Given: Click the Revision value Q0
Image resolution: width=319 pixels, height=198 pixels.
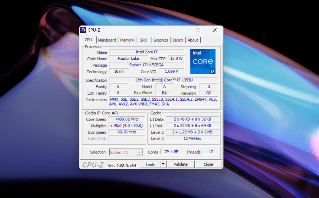Looking at the screenshot, I should pyautogui.click(x=209, y=93).
